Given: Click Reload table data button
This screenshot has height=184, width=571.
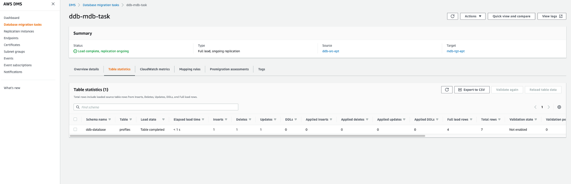Looking at the screenshot, I should click(543, 90).
